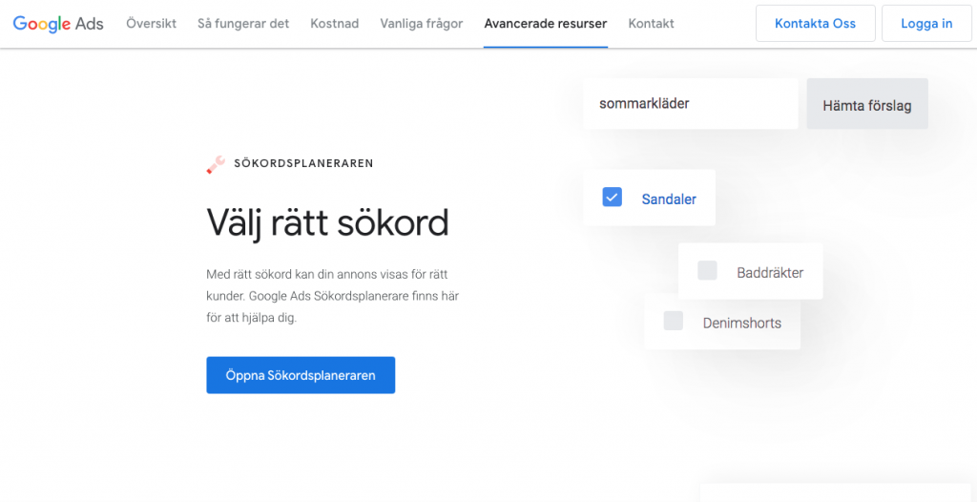Select Vanliga frågor in navigation
977x502 pixels.
421,24
